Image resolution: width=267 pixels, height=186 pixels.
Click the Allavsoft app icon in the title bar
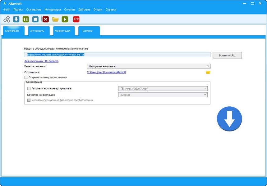pos(5,4)
